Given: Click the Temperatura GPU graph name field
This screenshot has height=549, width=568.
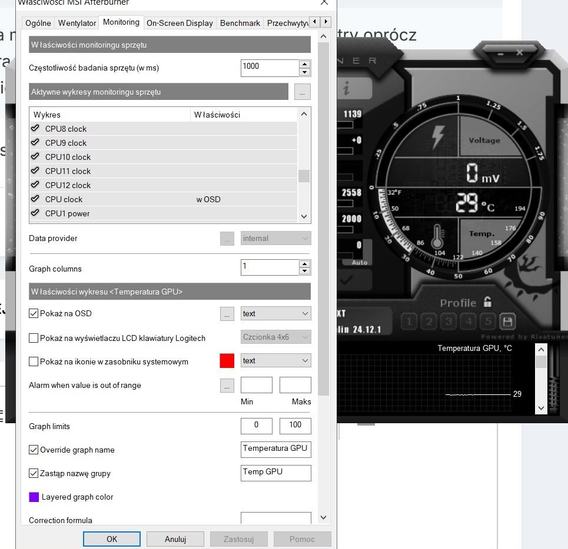Looking at the screenshot, I should coord(275,449).
